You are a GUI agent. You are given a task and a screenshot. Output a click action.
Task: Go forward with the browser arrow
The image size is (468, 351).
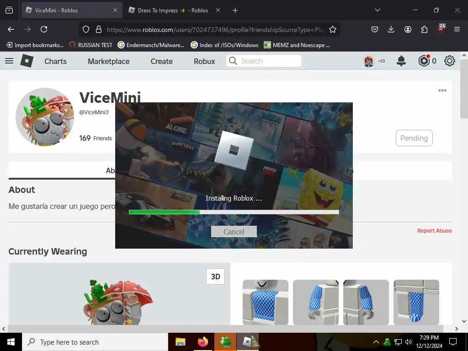click(27, 29)
